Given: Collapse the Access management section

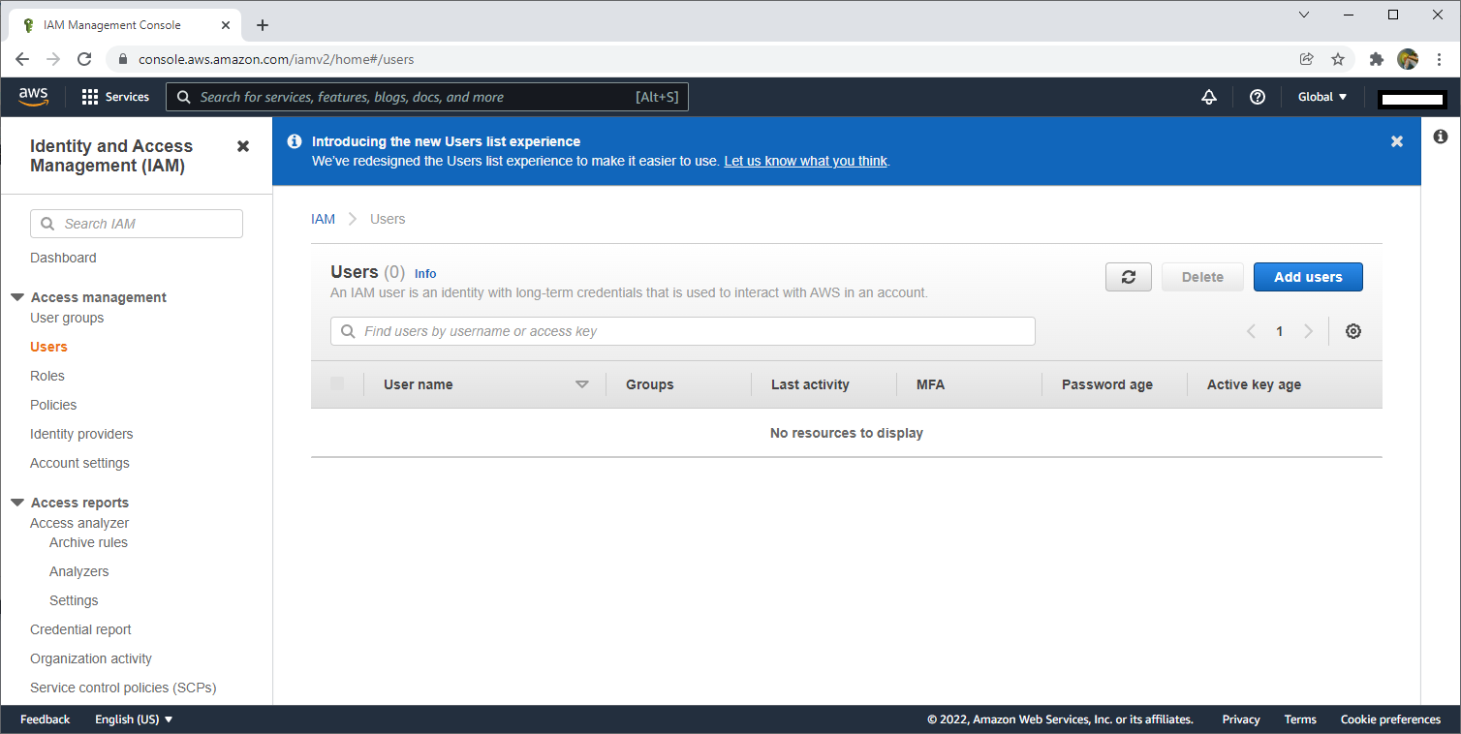Looking at the screenshot, I should (x=17, y=297).
